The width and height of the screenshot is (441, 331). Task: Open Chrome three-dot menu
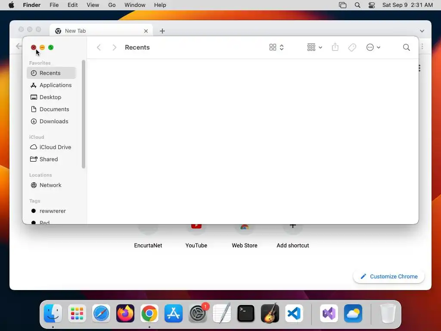tap(422, 47)
